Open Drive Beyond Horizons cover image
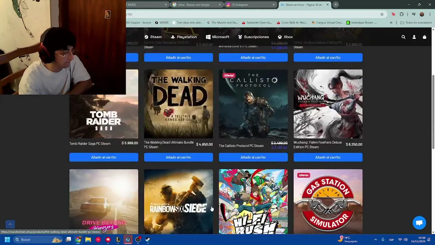This screenshot has height=245, width=435. [x=104, y=201]
